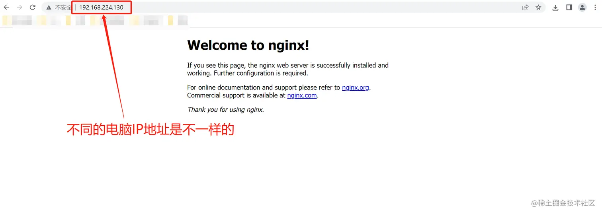
Task: Share this page from address bar
Action: (x=526, y=7)
